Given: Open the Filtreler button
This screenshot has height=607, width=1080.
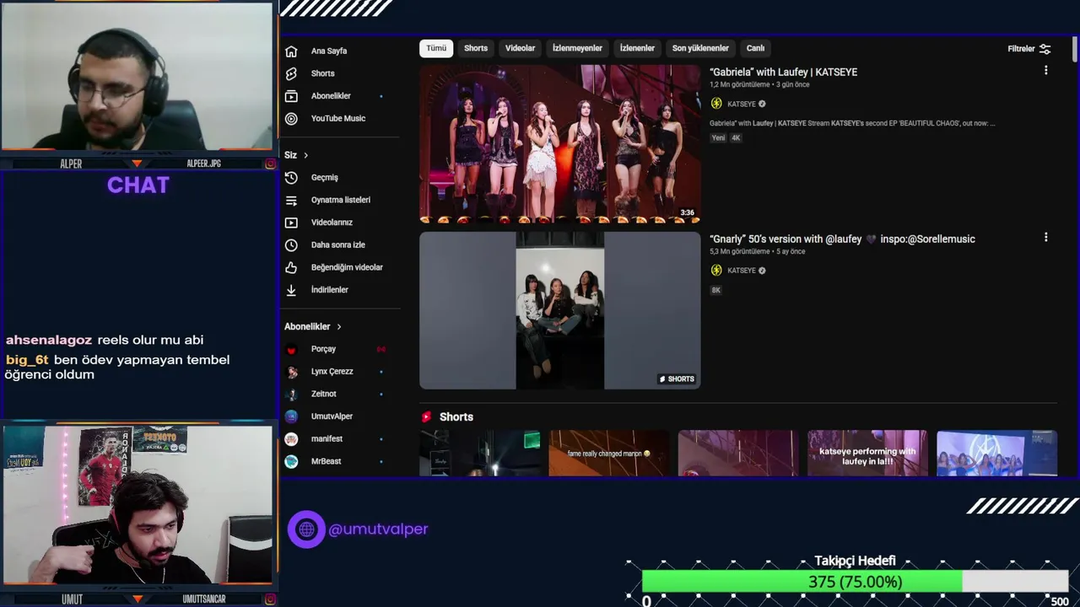Looking at the screenshot, I should click(x=1029, y=49).
